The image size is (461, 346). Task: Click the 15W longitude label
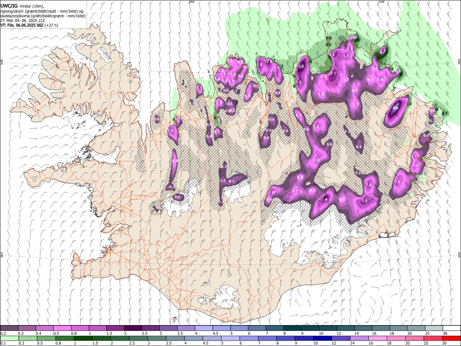tap(381, 2)
